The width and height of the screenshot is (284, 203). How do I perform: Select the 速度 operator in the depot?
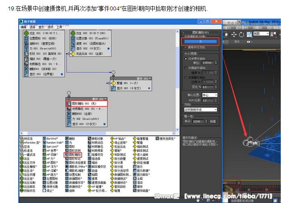pyautogui.click(x=93, y=178)
